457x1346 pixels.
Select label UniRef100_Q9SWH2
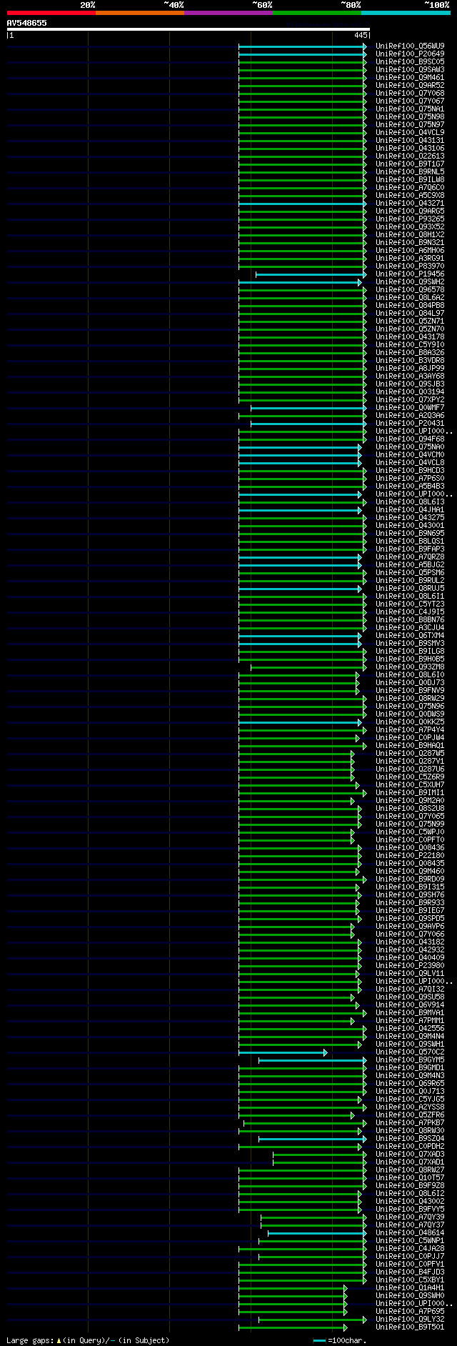(410, 281)
